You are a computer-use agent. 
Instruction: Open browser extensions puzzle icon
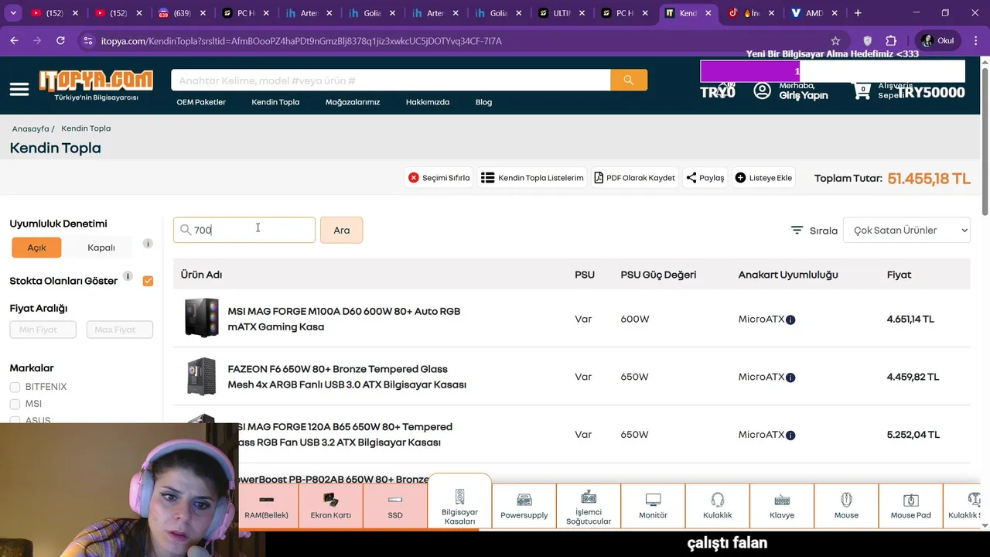891,41
